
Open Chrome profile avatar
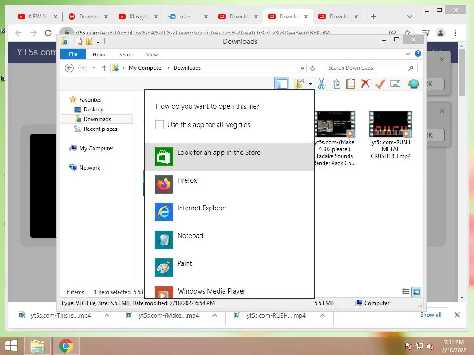point(441,33)
